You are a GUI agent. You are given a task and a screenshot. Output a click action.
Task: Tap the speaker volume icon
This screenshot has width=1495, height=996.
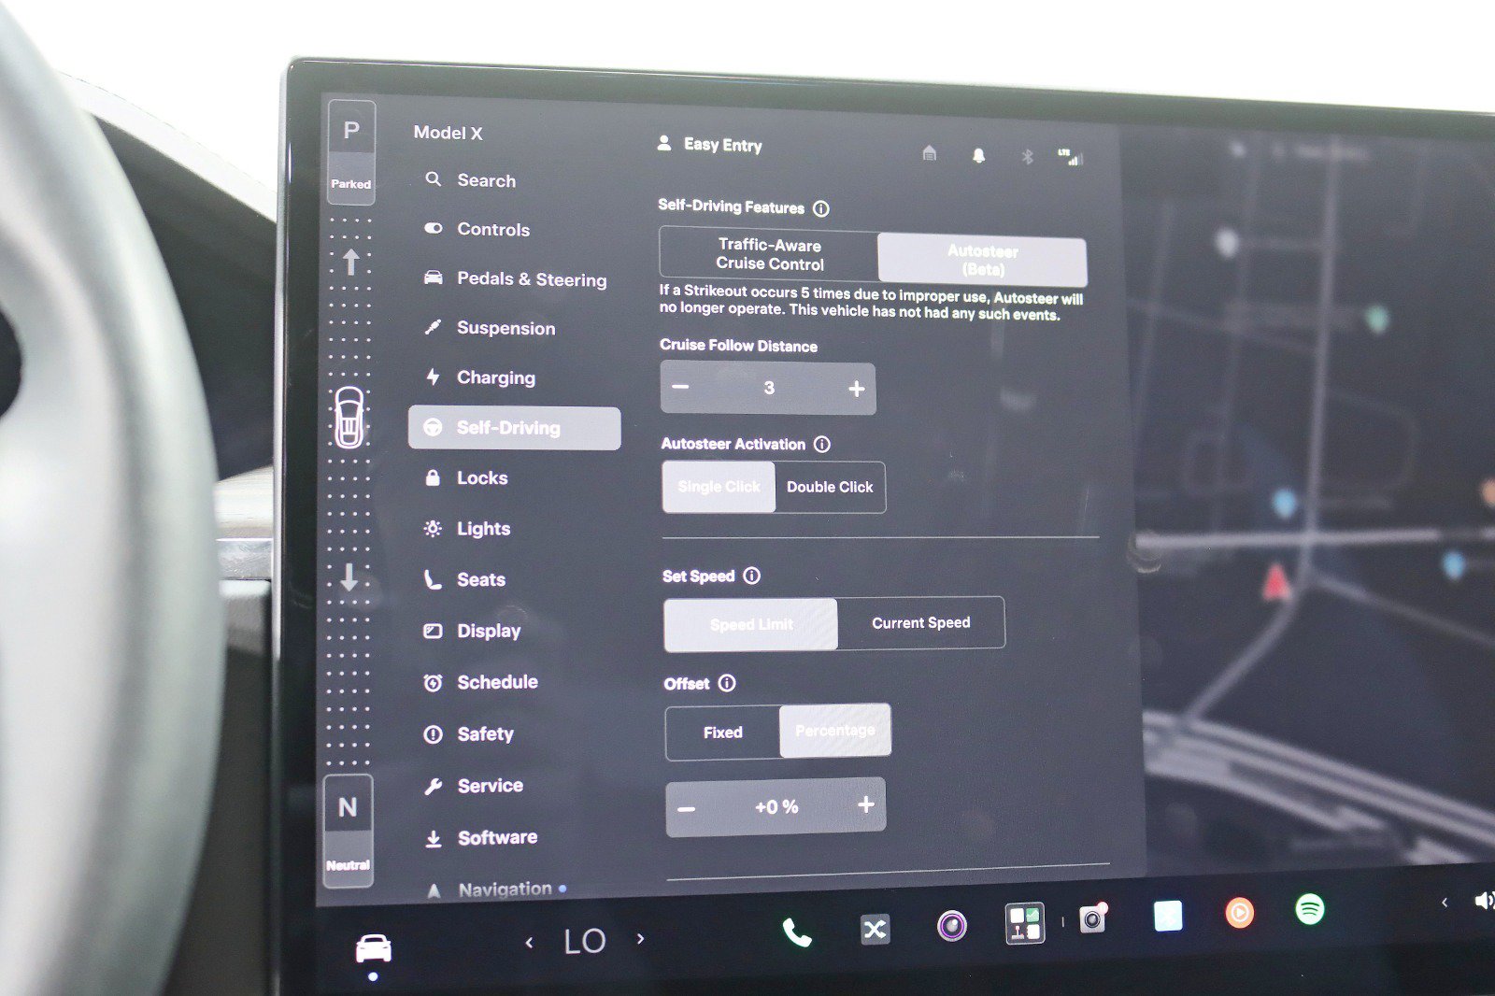pos(1484,901)
